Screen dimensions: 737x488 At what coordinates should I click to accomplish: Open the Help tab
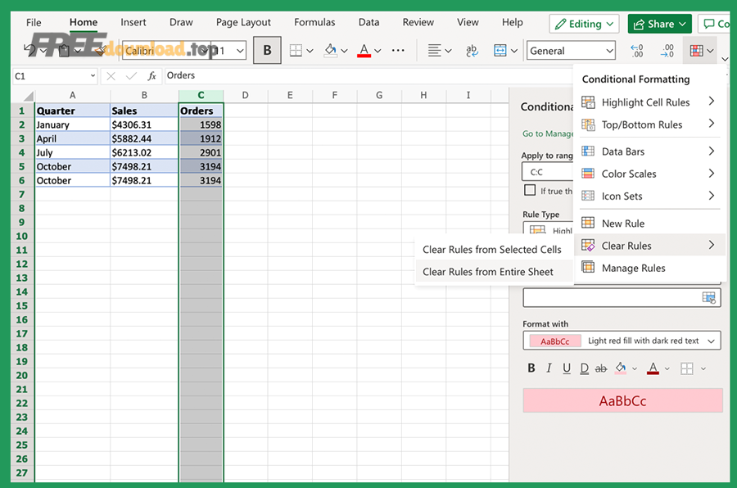512,22
